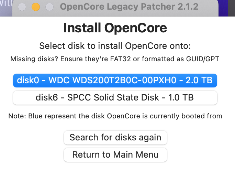
Task: Go back to the main menu
Action: pos(115,155)
